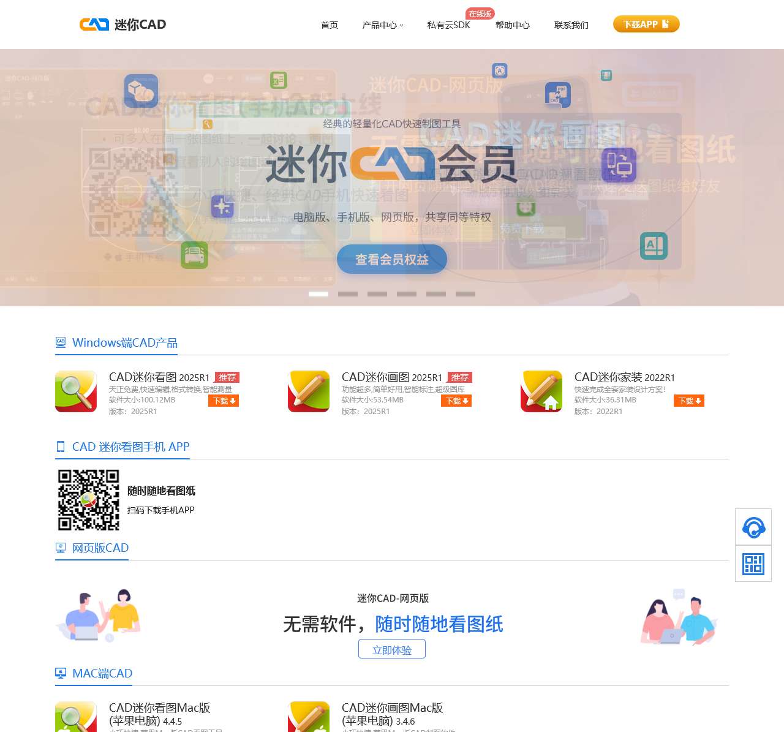Open the MAC端CAD section heading
The image size is (784, 732).
[102, 673]
